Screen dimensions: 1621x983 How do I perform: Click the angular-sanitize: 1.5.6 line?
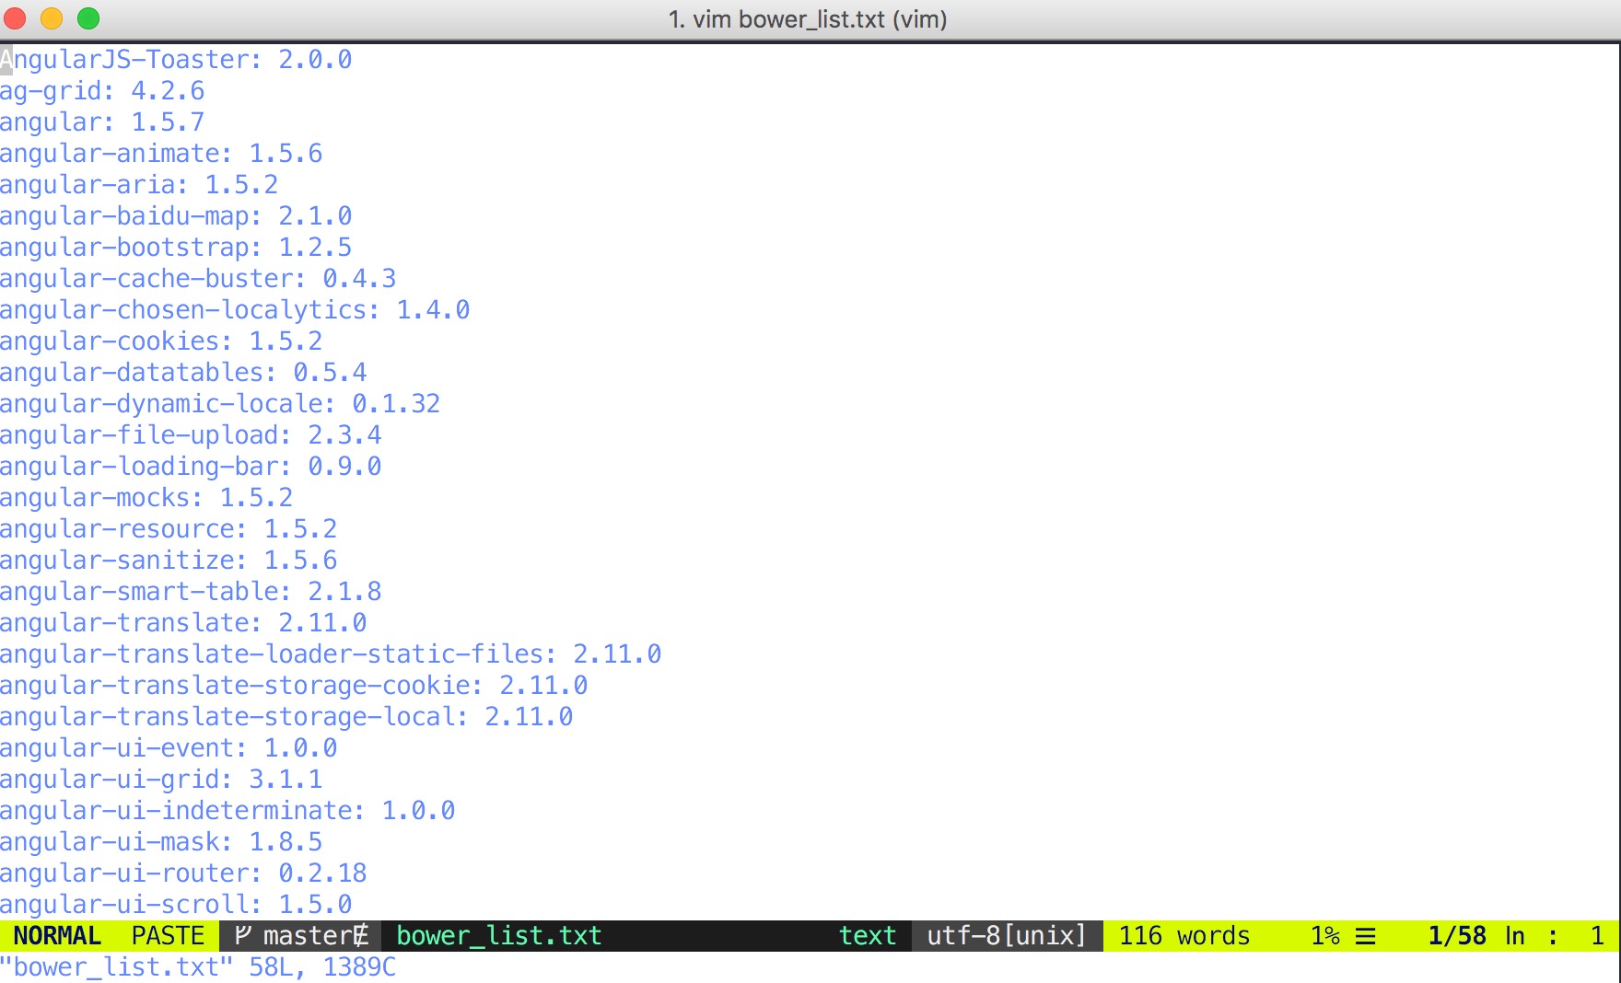(169, 560)
